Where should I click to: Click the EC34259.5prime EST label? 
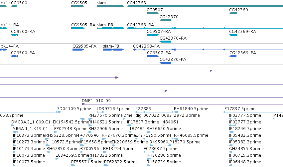pos(72,155)
